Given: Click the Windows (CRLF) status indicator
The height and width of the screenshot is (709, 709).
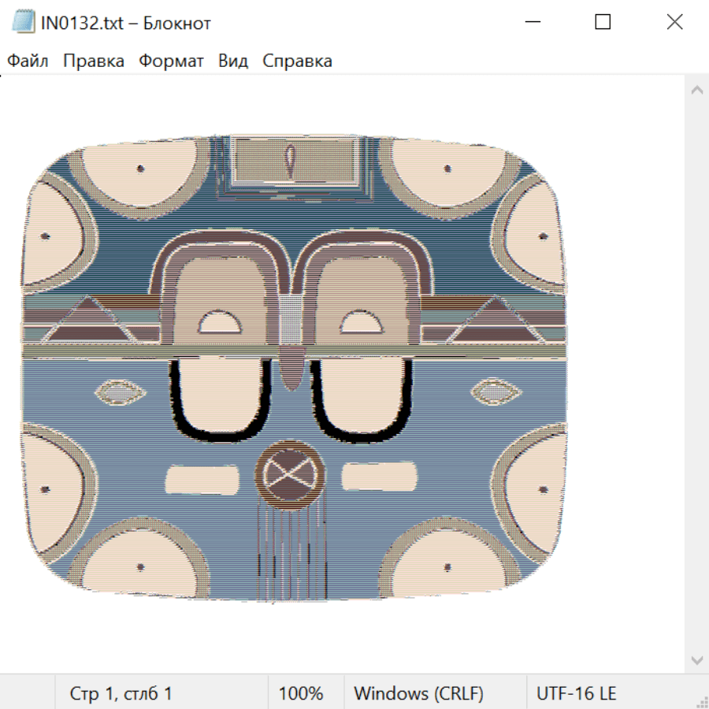Looking at the screenshot, I should pos(418,694).
